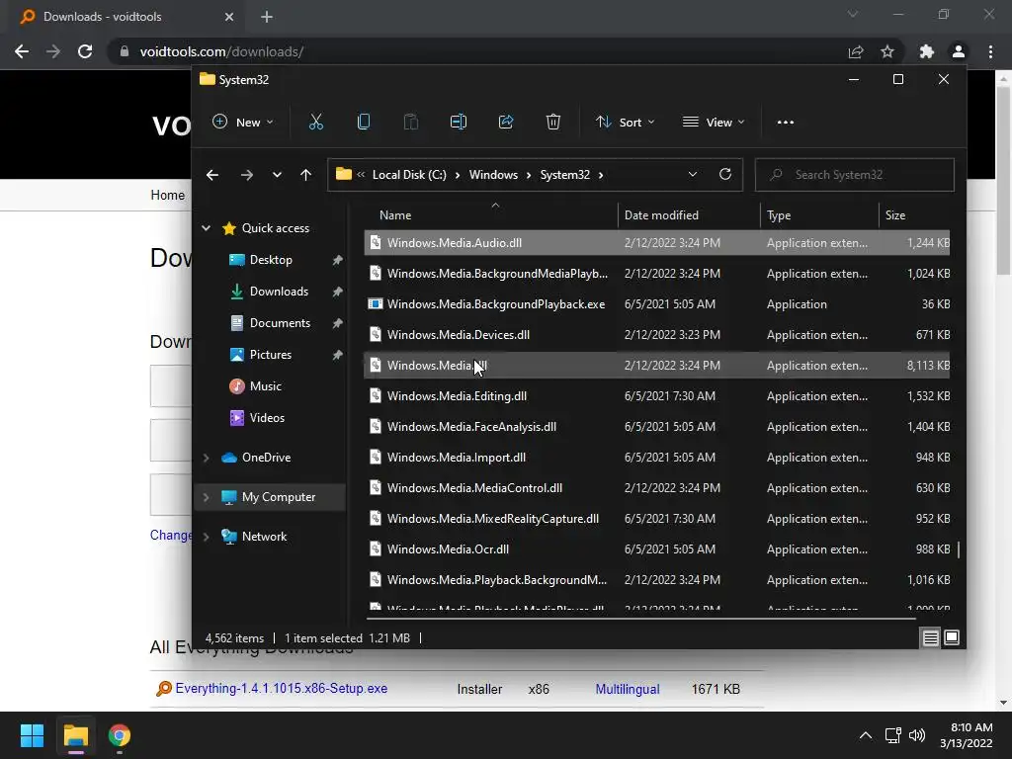The height and width of the screenshot is (759, 1012).
Task: Click the Search System32 input box
Action: pyautogui.click(x=855, y=175)
